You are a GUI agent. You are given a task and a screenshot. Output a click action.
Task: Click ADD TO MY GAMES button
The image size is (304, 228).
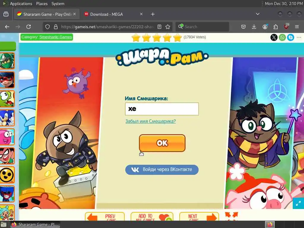click(x=152, y=216)
